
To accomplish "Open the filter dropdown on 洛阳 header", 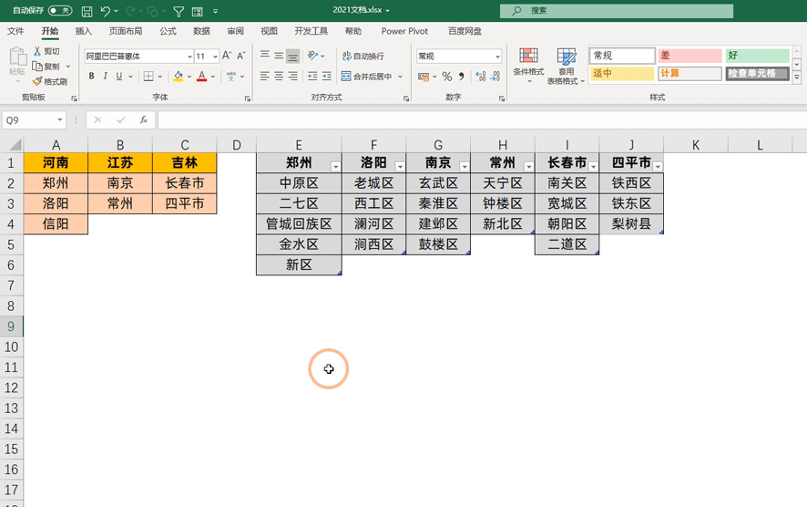I will click(400, 167).
